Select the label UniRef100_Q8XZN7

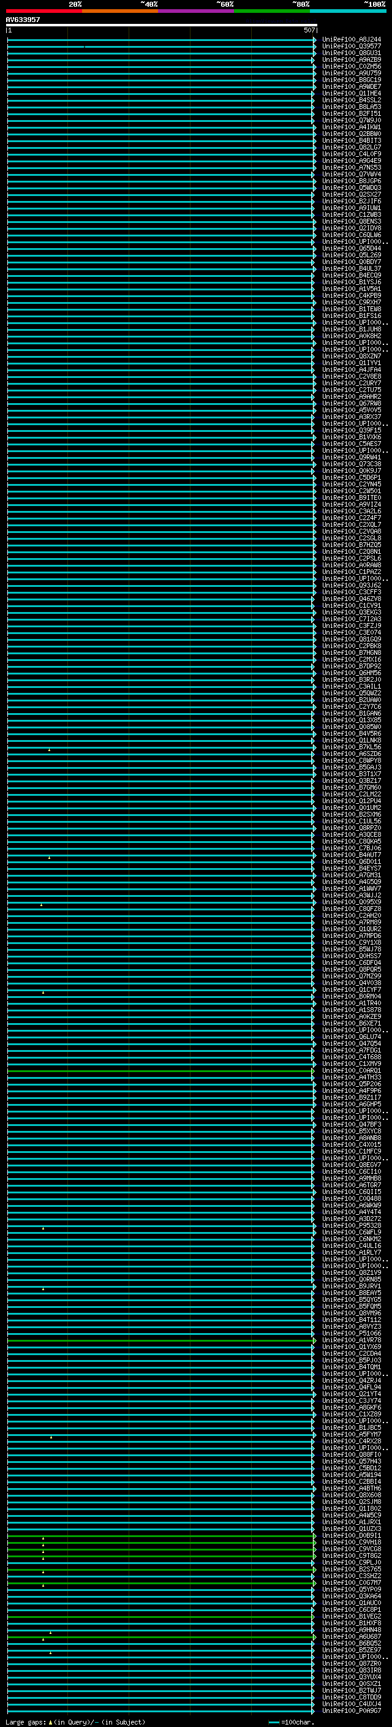coord(352,357)
